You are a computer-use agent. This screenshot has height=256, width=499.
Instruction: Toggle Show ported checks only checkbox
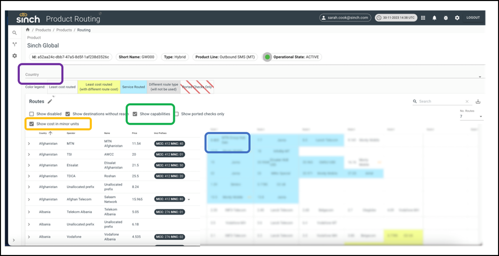click(x=176, y=114)
